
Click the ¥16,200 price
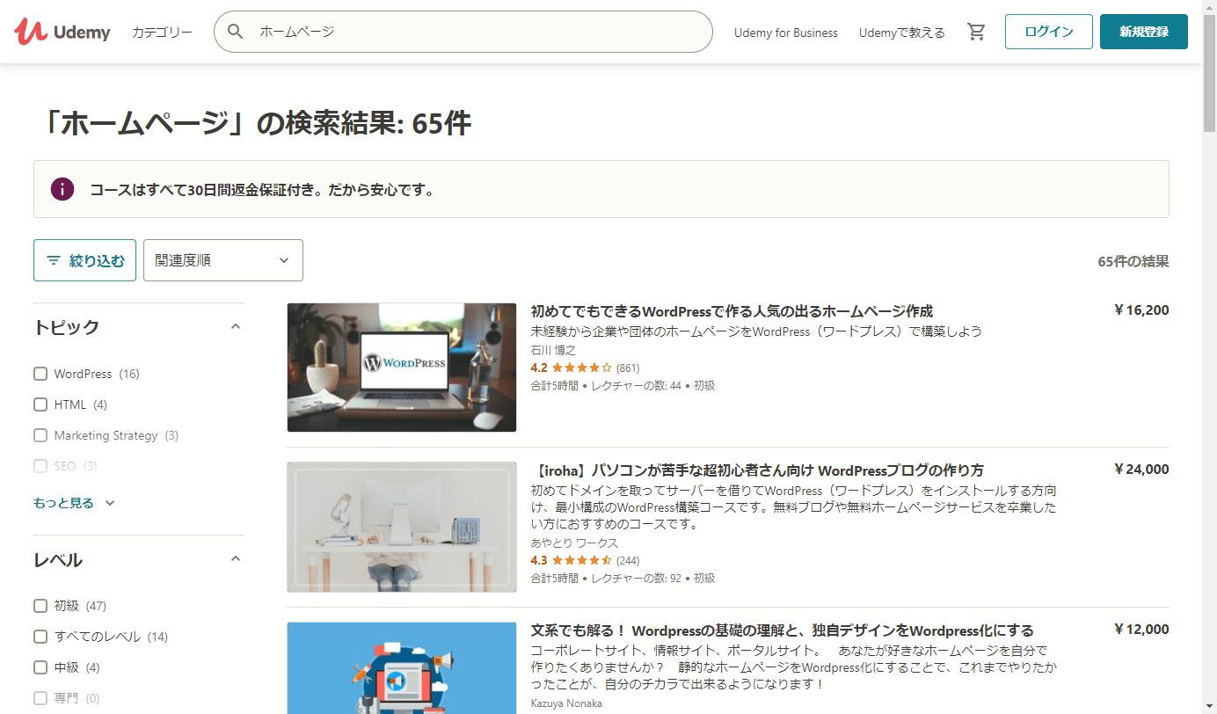[1141, 310]
